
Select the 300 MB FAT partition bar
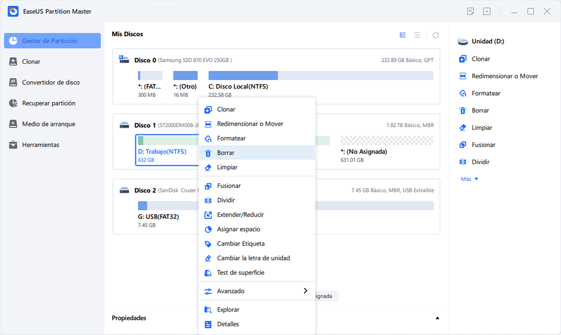[x=150, y=76]
